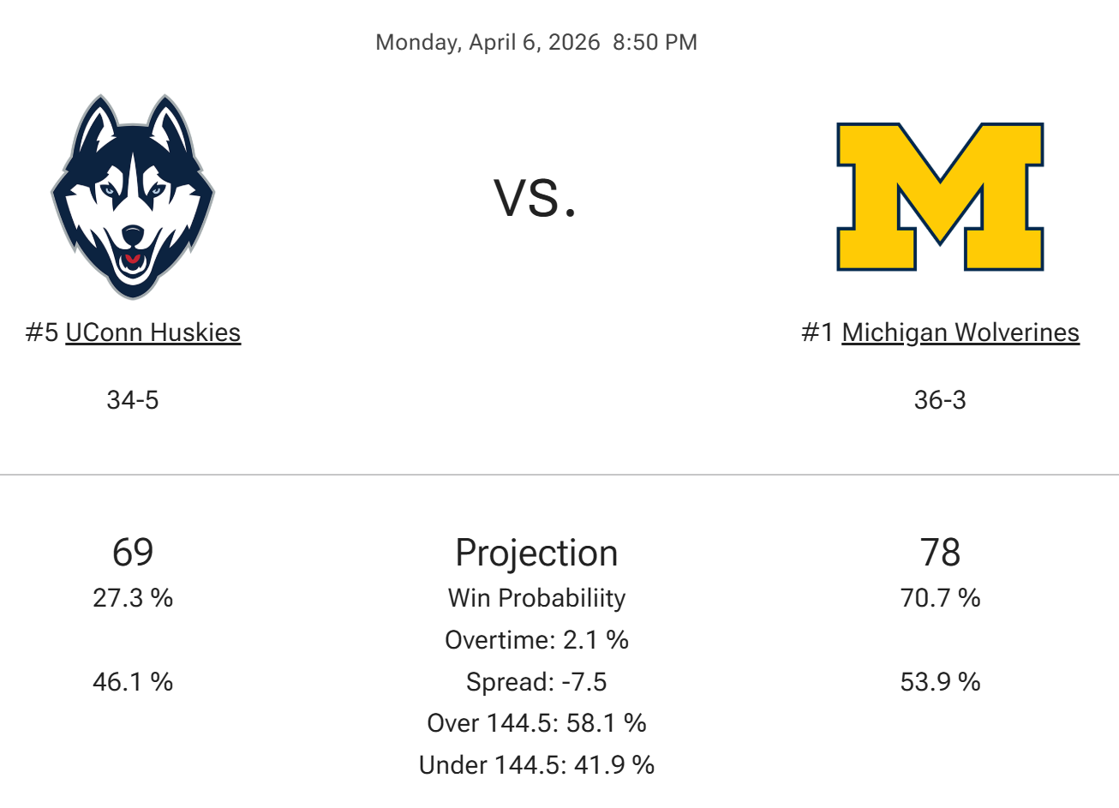Click the game date and time text
1119x808 pixels.
(536, 42)
